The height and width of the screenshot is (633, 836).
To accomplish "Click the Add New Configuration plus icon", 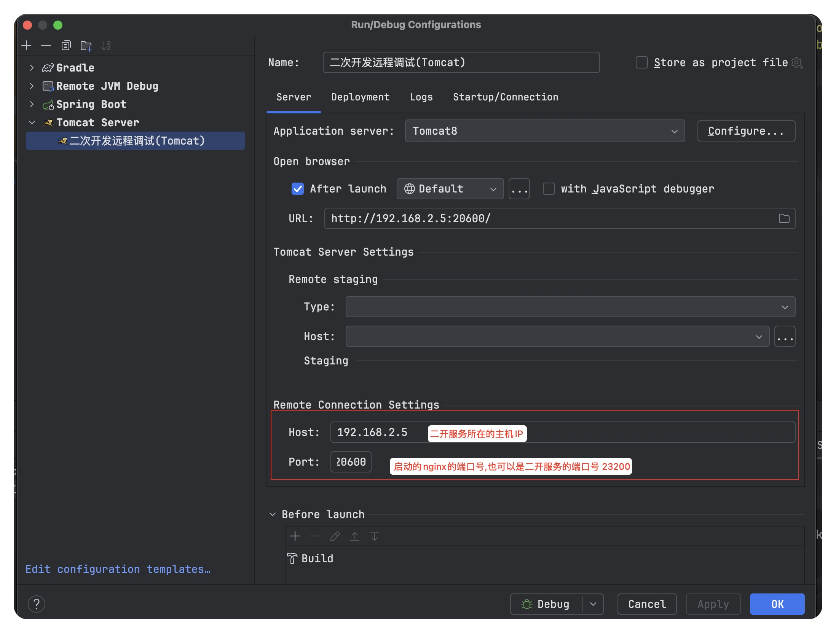I will point(26,46).
